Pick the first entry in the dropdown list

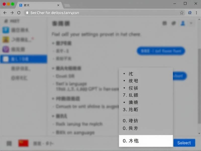pyautogui.click(x=146, y=74)
